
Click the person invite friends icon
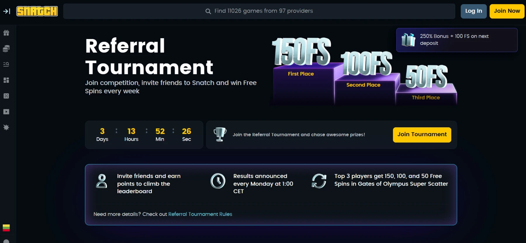click(x=102, y=181)
